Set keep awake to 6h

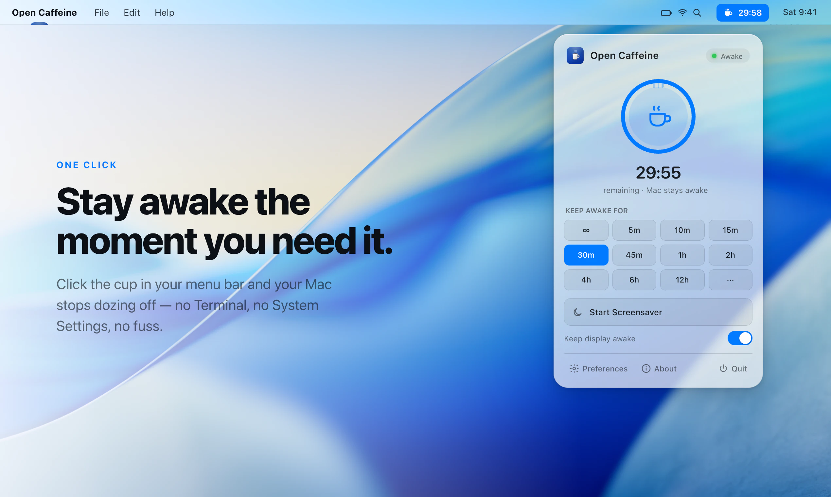[x=634, y=280]
